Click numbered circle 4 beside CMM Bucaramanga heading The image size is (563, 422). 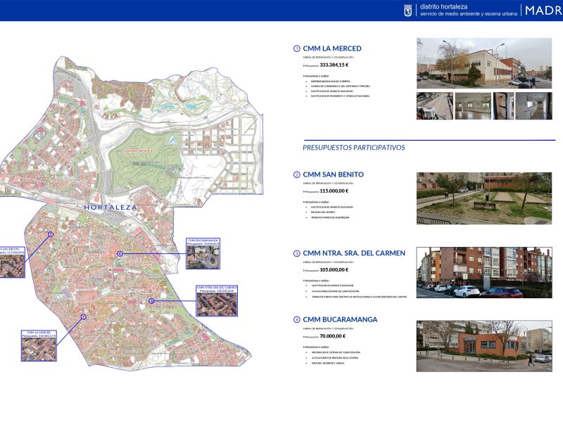[x=297, y=319]
